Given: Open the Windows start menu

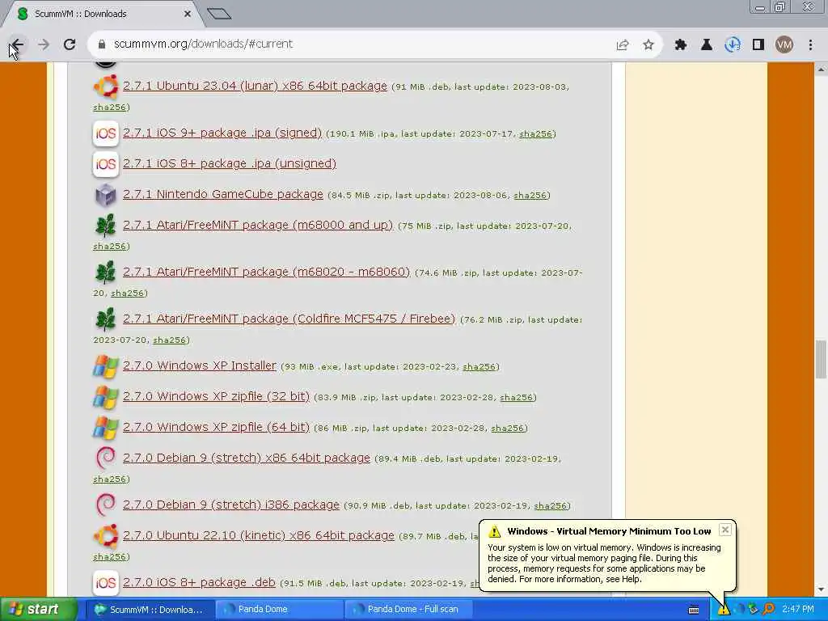Looking at the screenshot, I should [39, 610].
